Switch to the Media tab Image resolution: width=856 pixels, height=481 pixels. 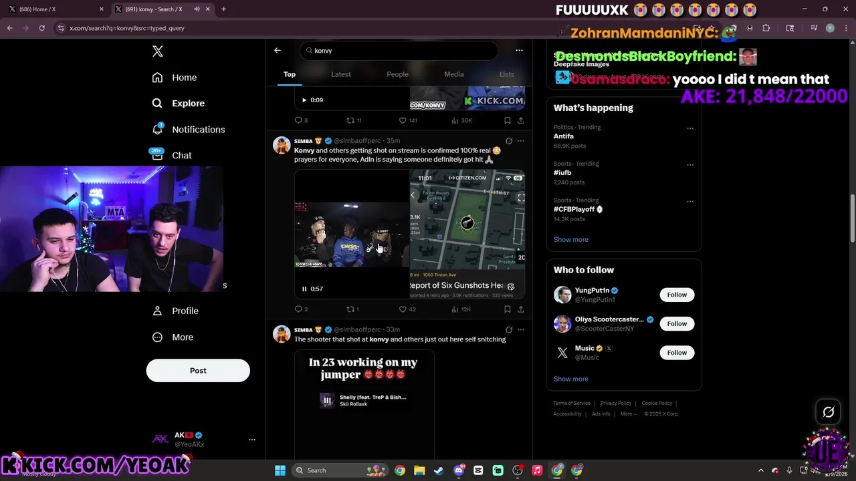[454, 74]
